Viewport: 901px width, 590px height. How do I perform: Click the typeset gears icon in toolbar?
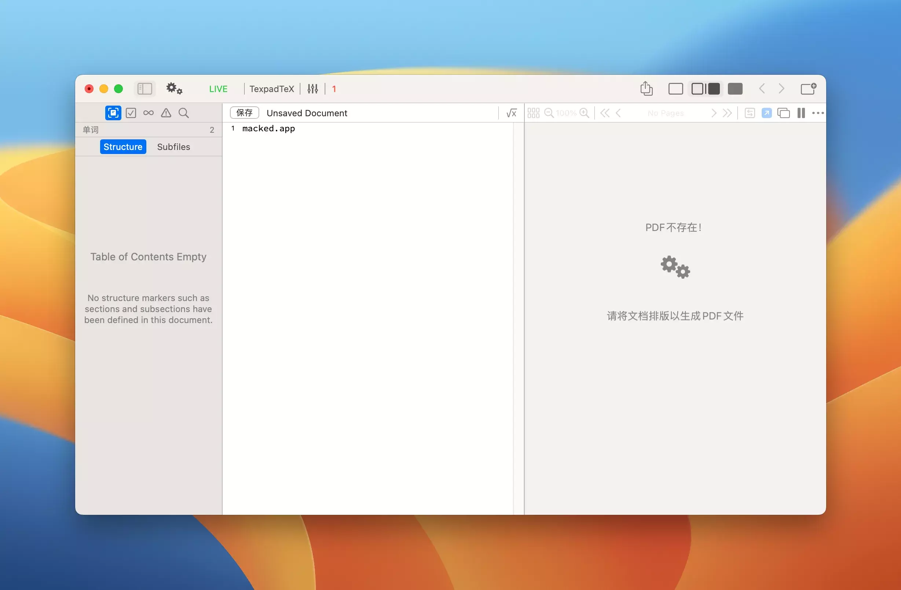click(x=174, y=89)
